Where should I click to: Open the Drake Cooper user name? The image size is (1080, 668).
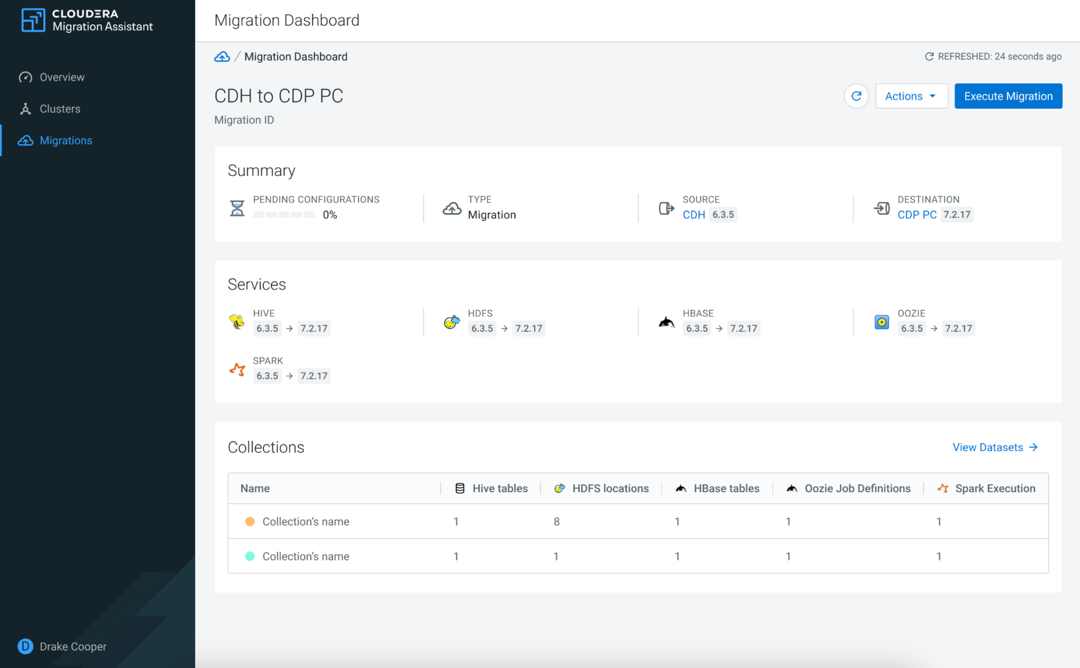click(73, 646)
